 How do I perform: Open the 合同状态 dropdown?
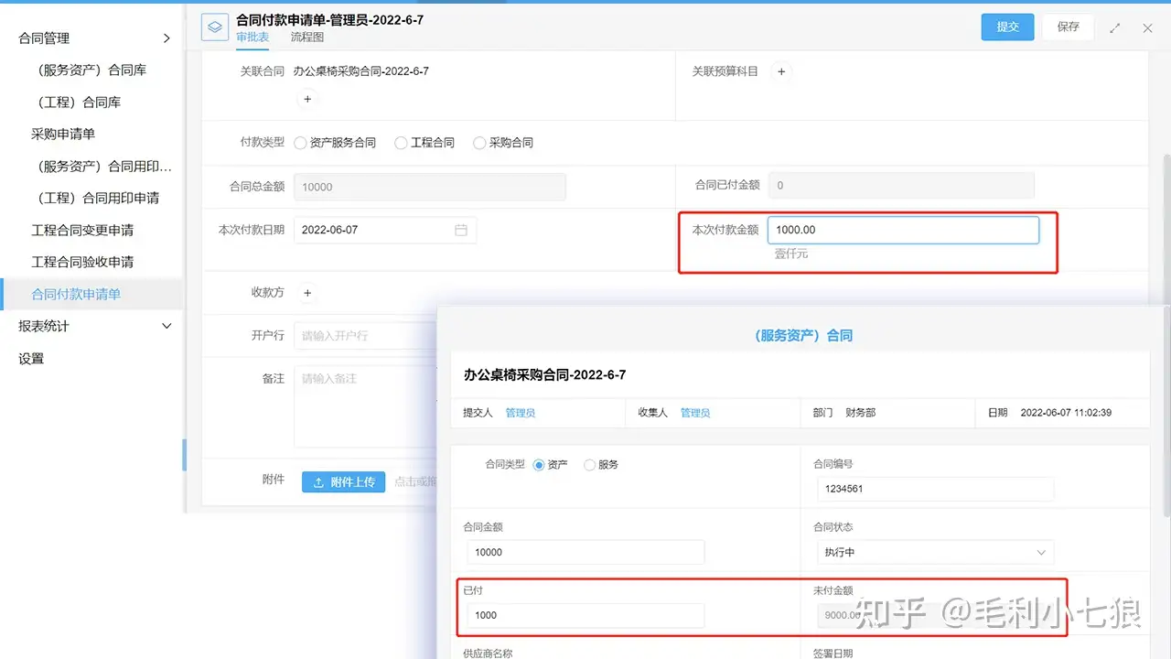[935, 553]
